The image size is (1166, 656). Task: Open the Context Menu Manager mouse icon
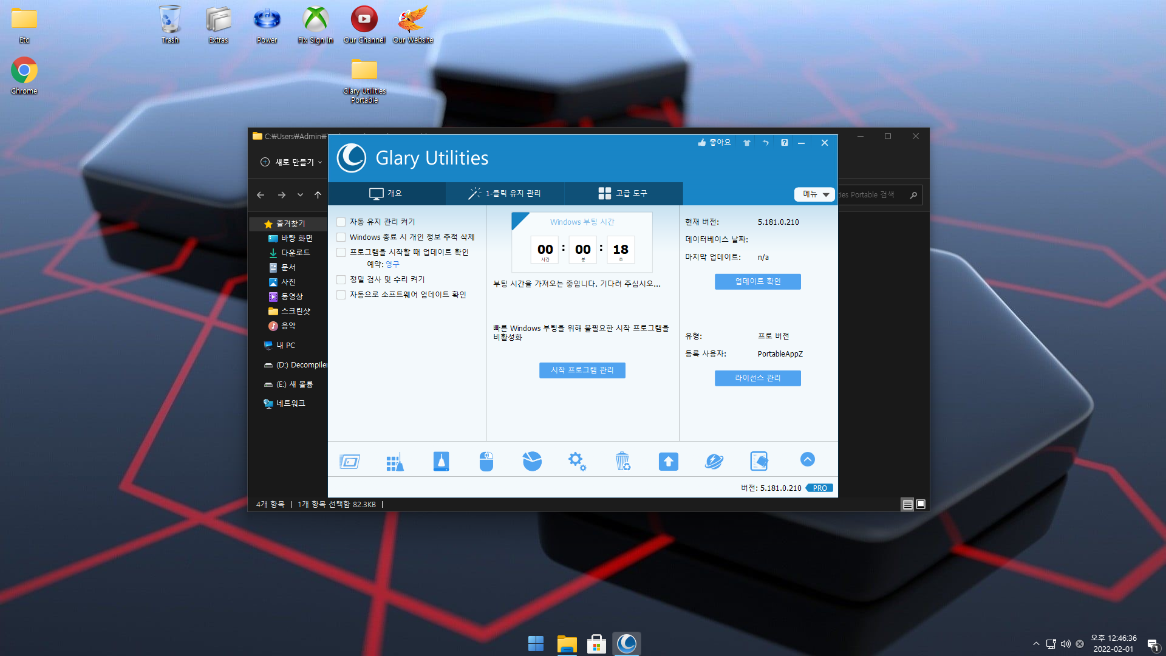coord(486,462)
